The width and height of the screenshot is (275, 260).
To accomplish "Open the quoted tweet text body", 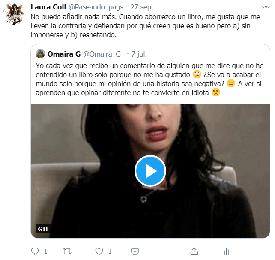I will [149, 79].
